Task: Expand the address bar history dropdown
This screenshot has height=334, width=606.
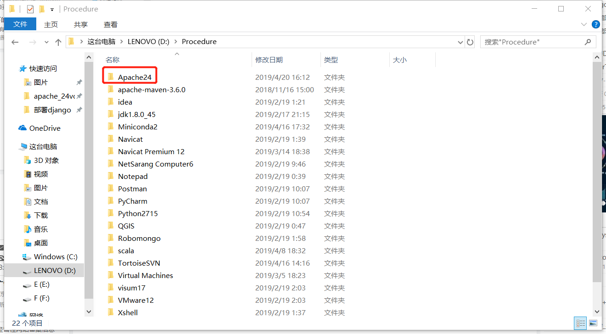Action: [460, 41]
